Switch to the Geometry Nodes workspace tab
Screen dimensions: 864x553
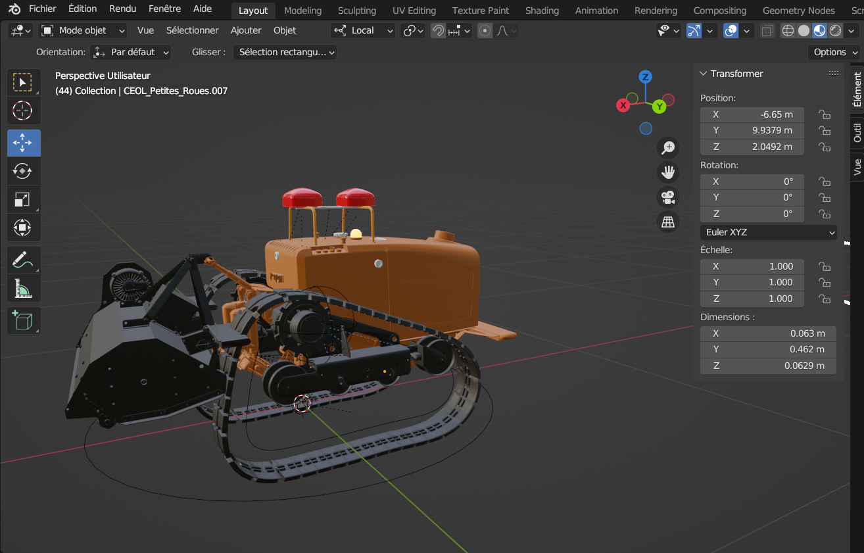799,11
